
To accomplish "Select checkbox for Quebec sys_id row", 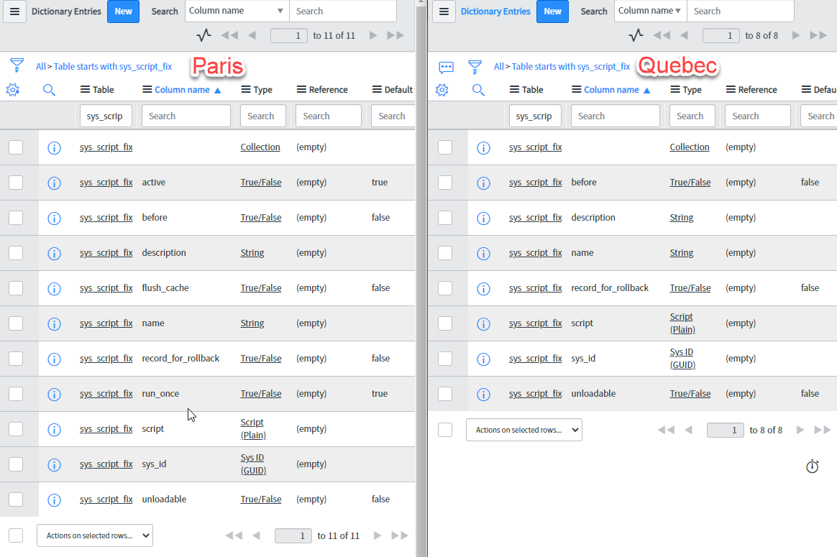I will click(445, 359).
